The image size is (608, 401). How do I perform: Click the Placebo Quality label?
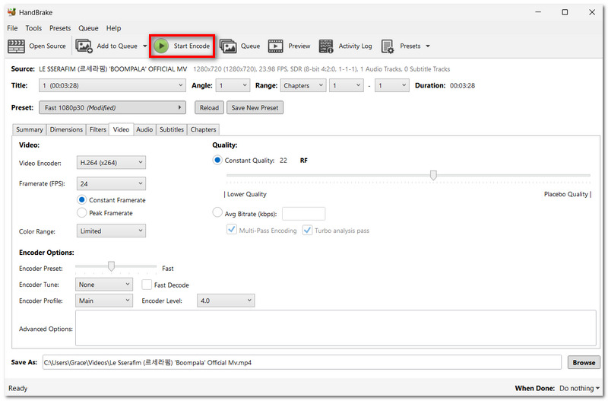tap(565, 194)
